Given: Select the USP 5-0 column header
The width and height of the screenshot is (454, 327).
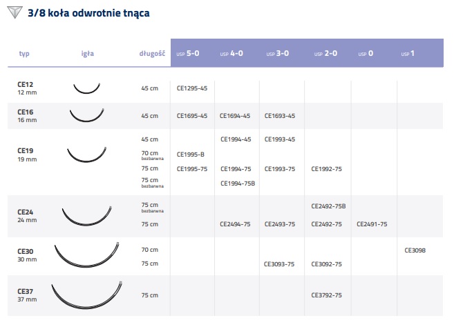Looking at the screenshot, I should [191, 53].
